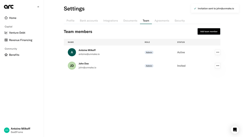Switch to the Bank accounts tab
This screenshot has height=137, width=243.
point(89,21)
